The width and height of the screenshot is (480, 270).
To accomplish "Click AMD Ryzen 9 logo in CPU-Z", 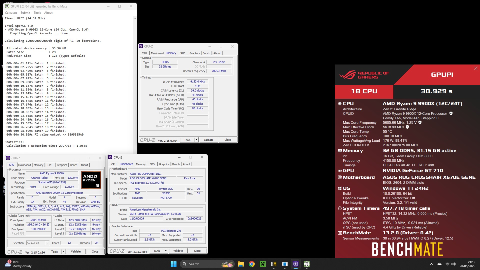I will 91,180.
